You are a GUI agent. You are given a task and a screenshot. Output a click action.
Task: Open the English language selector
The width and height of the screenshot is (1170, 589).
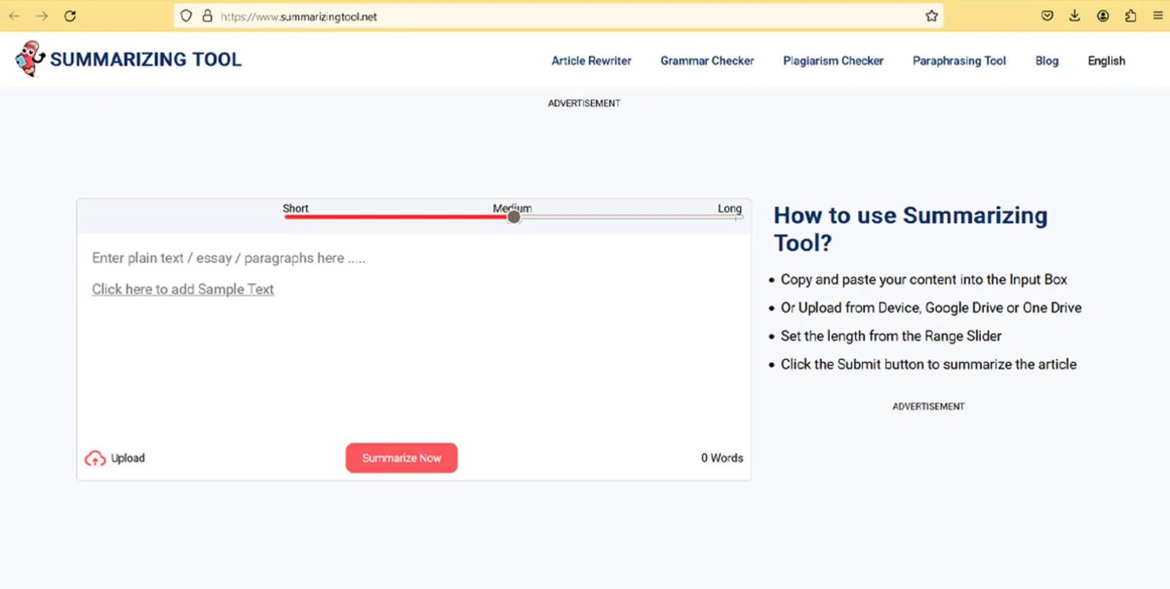pos(1106,60)
